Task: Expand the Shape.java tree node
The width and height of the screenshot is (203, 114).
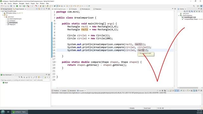Action: [6, 24]
